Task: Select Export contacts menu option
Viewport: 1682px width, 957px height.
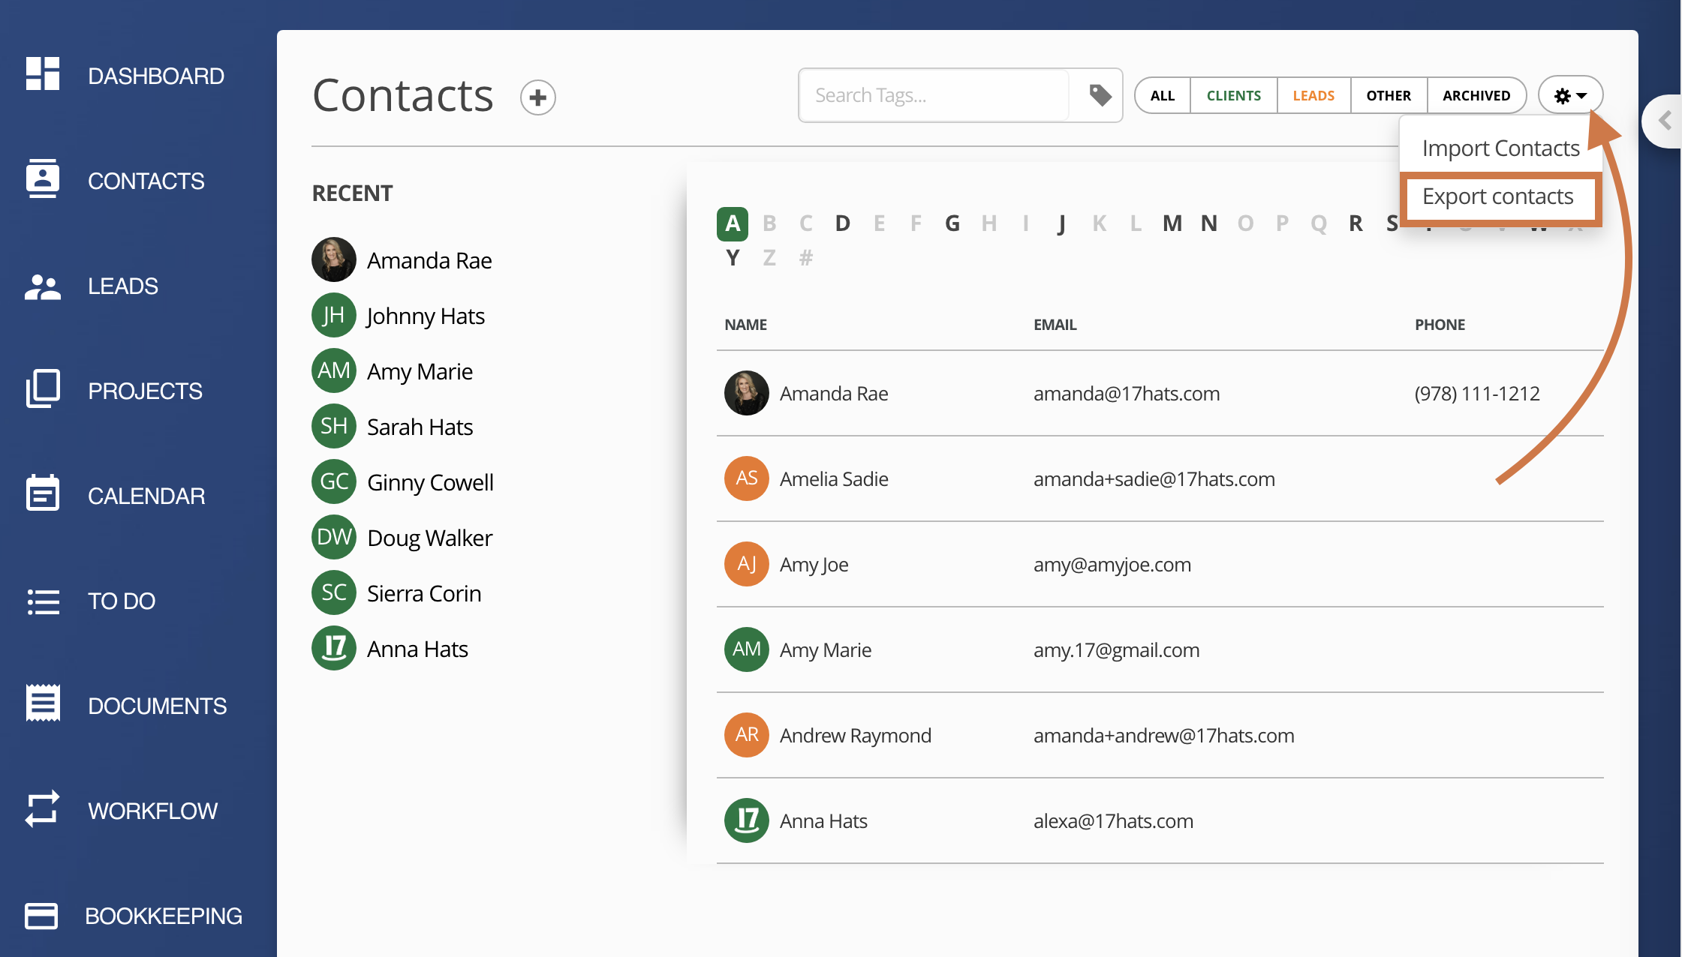Action: [1498, 196]
